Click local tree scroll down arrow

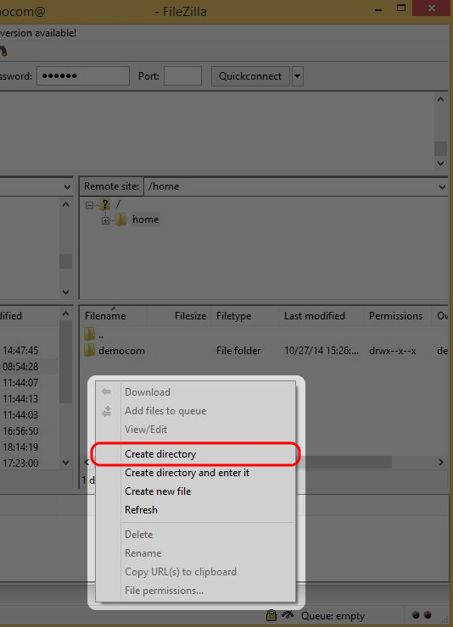[x=66, y=292]
